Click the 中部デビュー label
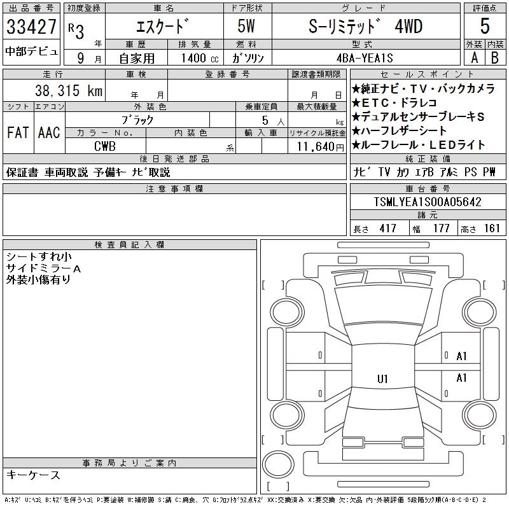The height and width of the screenshot is (509, 509). (31, 52)
